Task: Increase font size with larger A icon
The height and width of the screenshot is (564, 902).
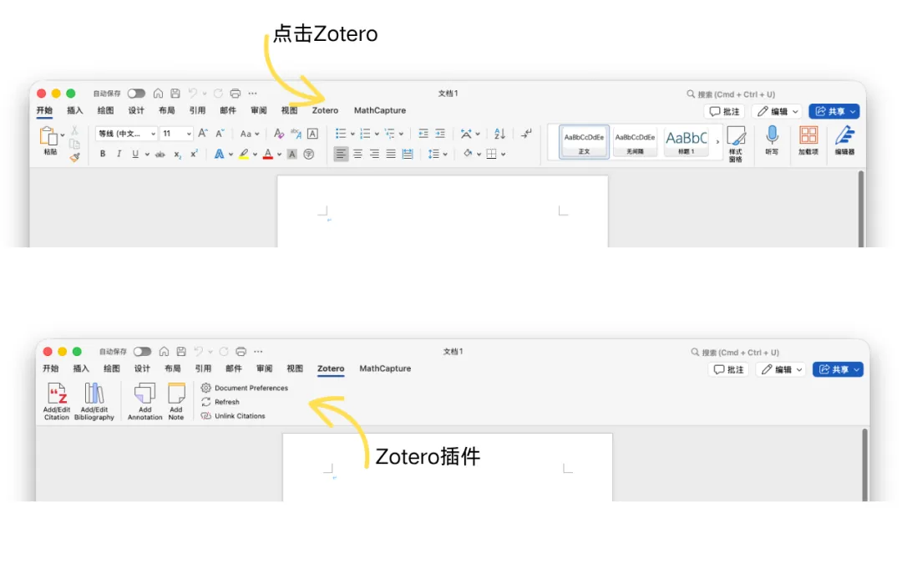Action: pyautogui.click(x=202, y=134)
